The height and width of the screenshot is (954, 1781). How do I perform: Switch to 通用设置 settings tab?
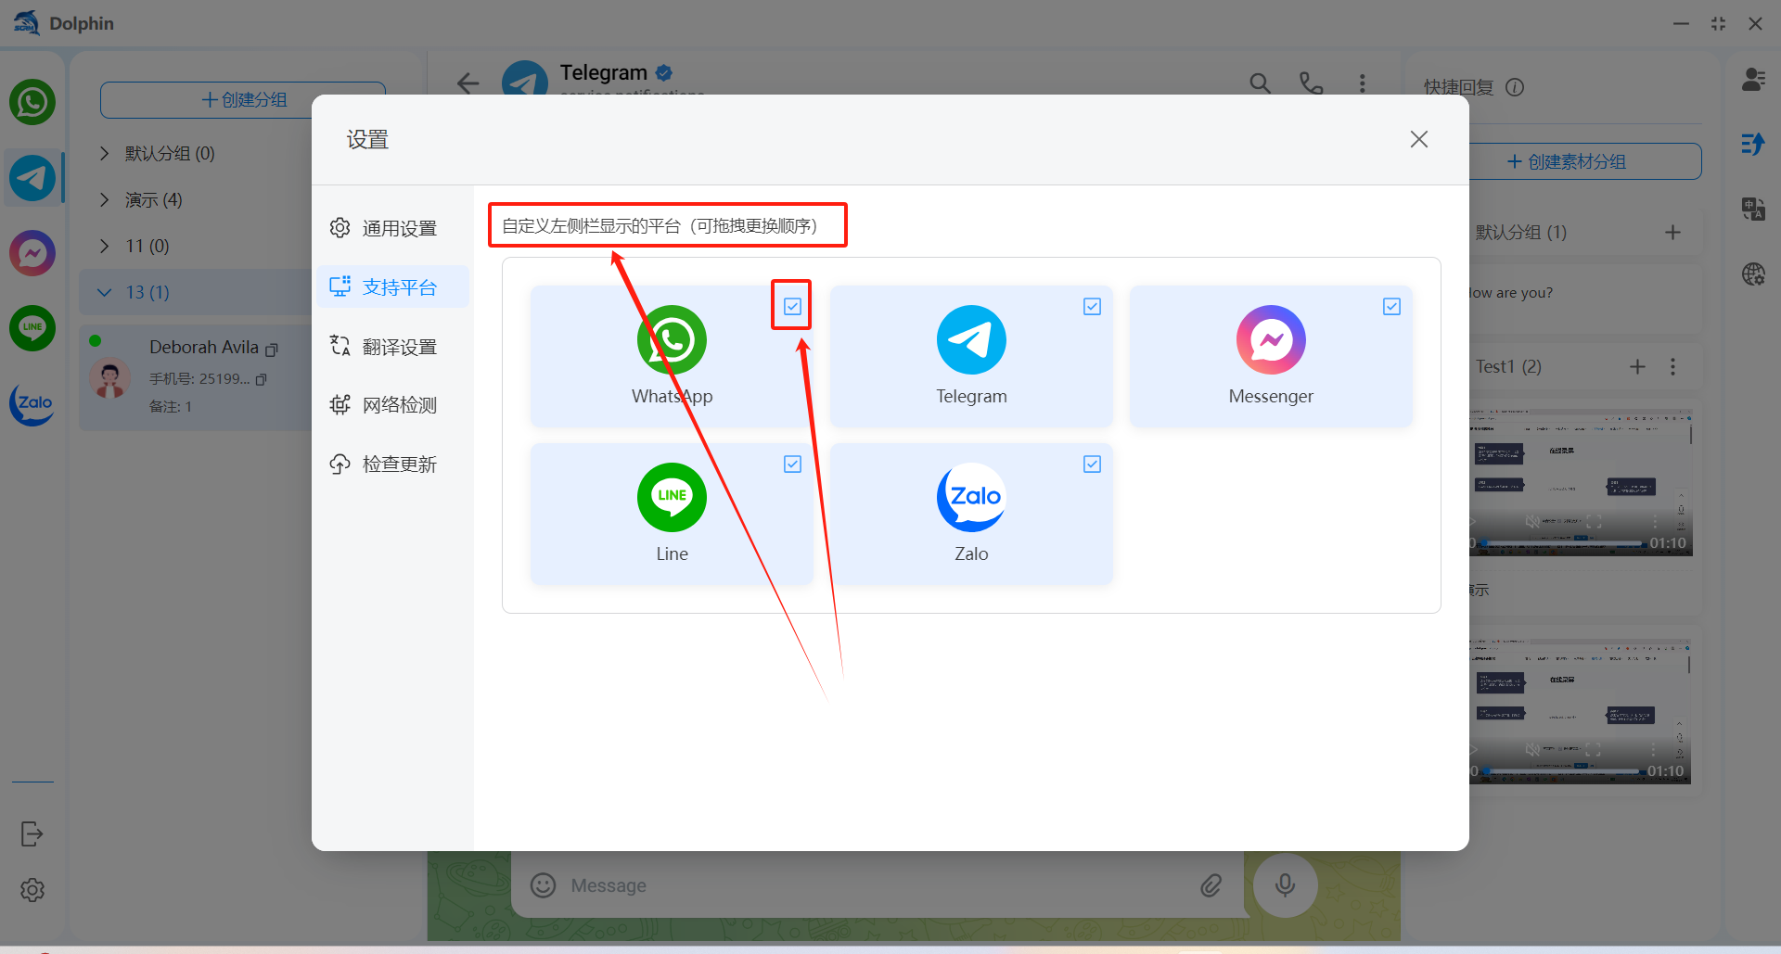point(399,228)
